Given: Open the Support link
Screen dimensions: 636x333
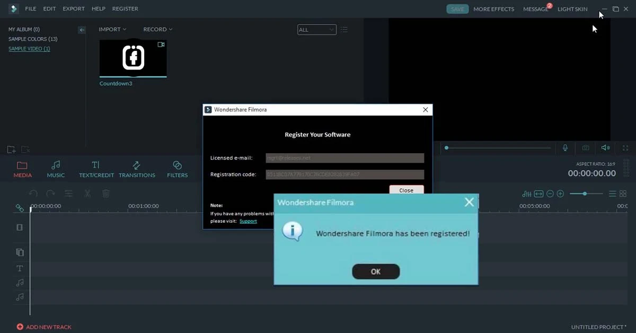Looking at the screenshot, I should coord(248,221).
